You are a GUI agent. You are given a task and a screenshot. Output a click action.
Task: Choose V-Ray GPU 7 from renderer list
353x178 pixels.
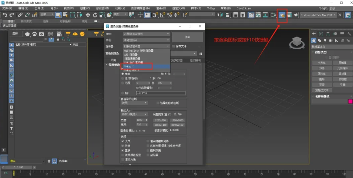click(x=146, y=70)
